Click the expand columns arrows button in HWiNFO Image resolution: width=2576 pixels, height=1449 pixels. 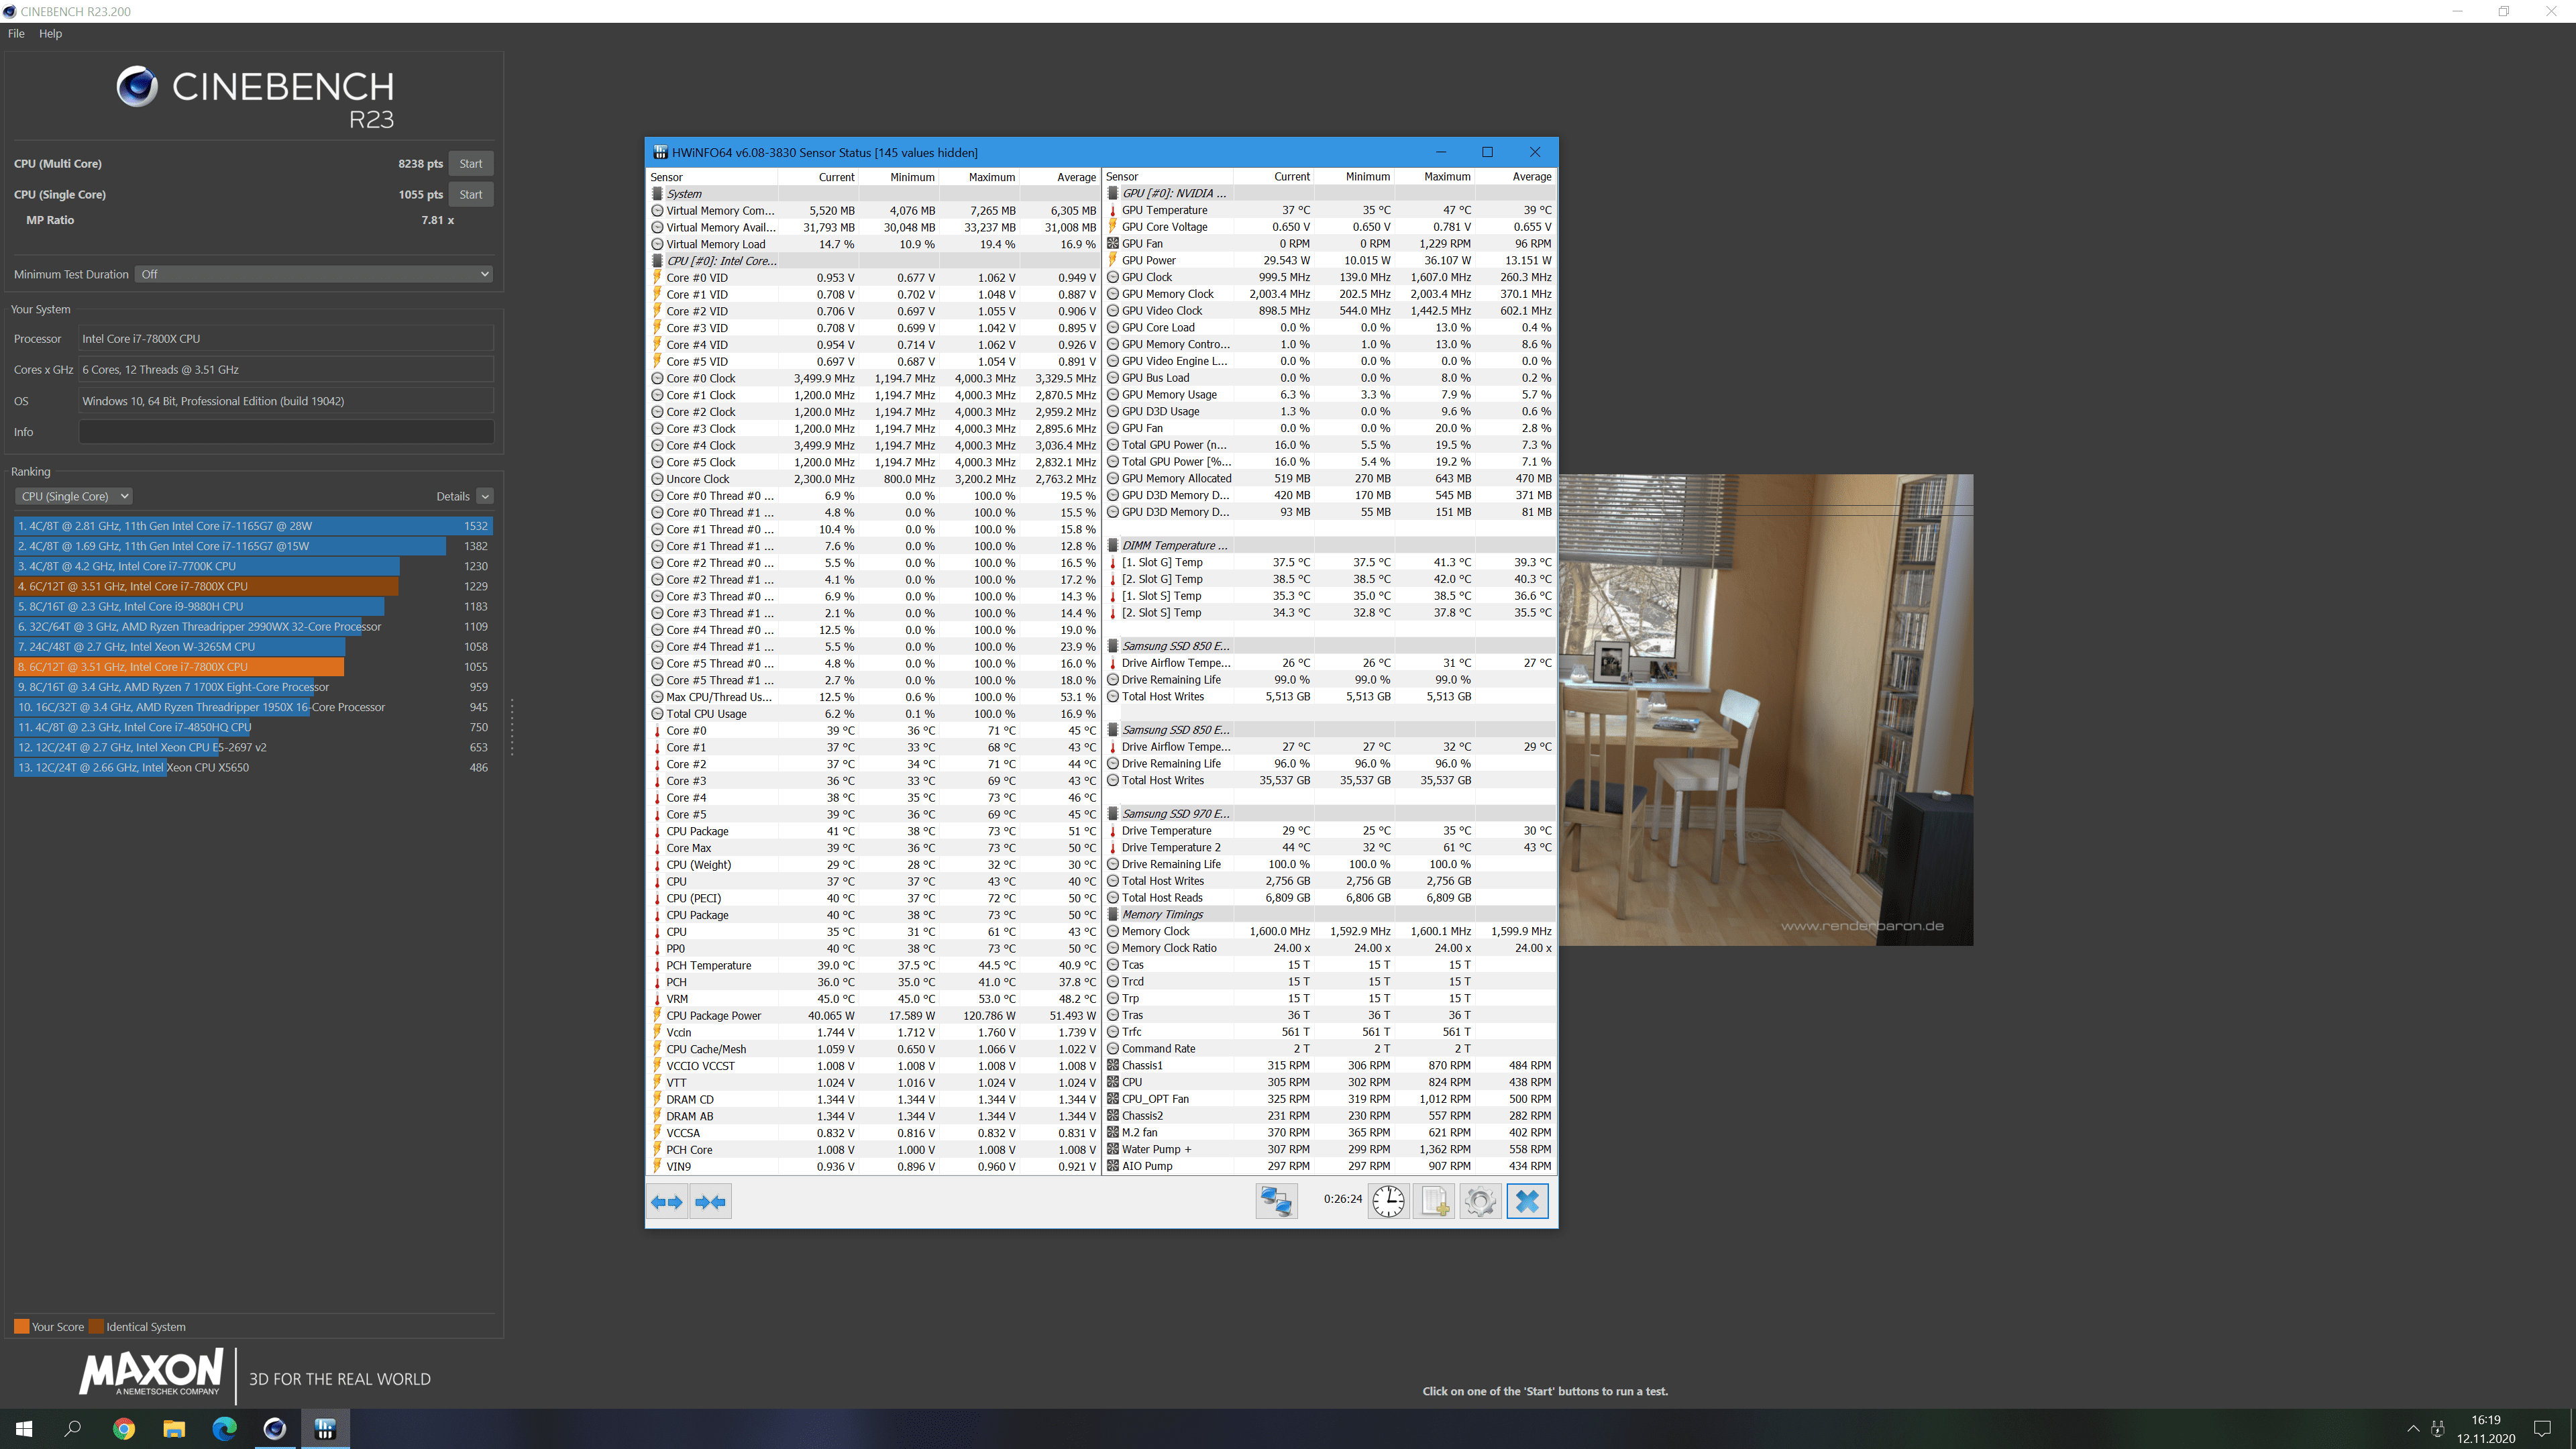click(x=667, y=1202)
